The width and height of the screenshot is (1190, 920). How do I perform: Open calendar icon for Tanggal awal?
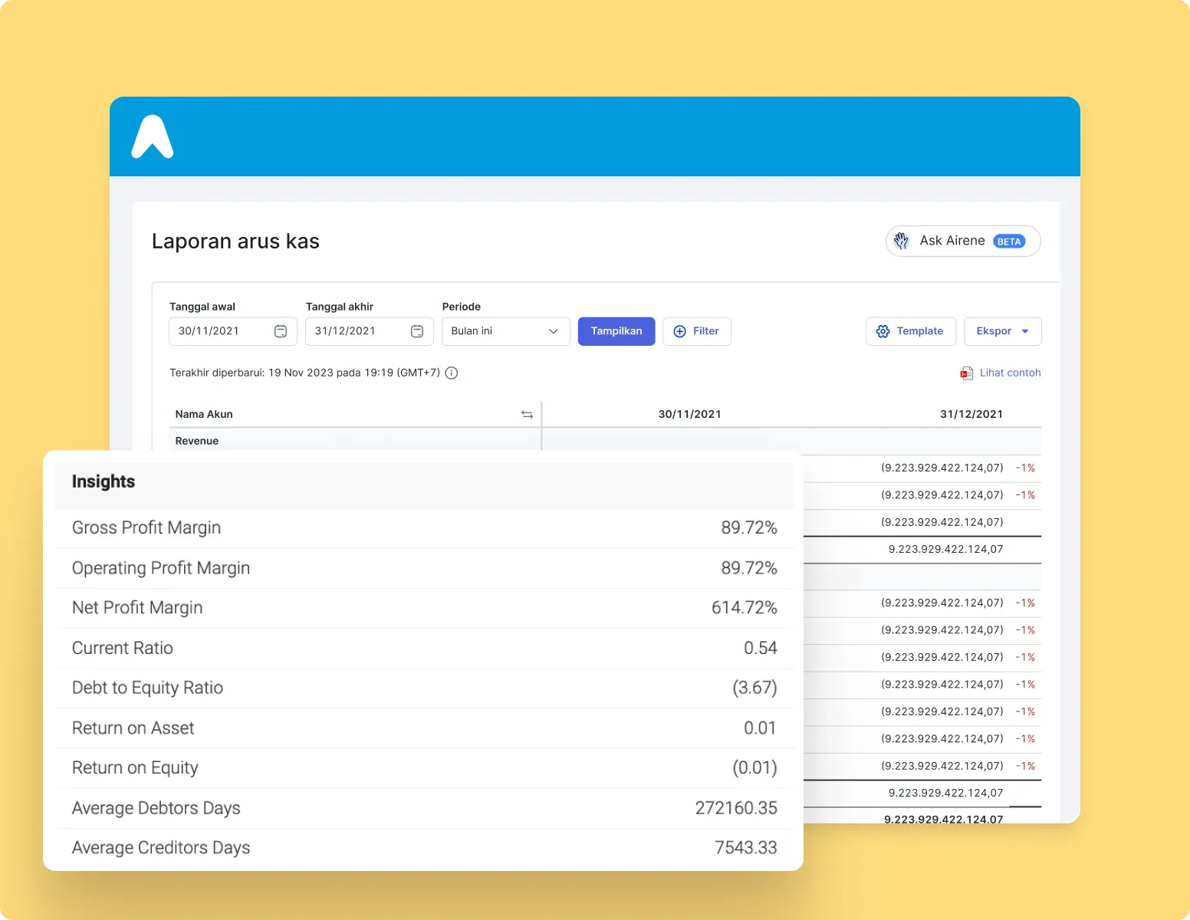[281, 331]
